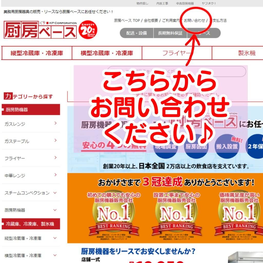This screenshot has height=263, width=263.
Task: Click the 3冠達成 orange banner heading
Action: tap(176, 182)
